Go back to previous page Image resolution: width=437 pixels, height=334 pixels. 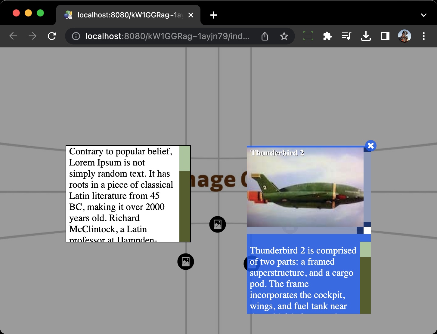point(13,36)
